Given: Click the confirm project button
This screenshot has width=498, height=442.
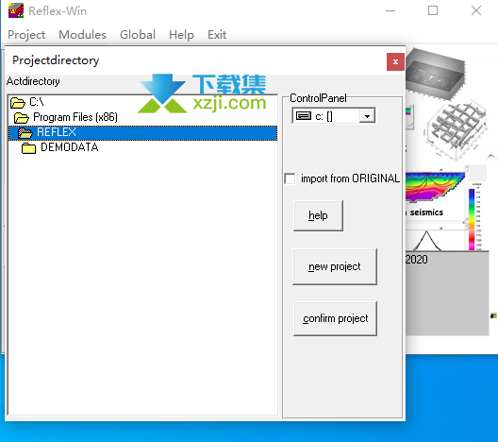Looking at the screenshot, I should 336,318.
